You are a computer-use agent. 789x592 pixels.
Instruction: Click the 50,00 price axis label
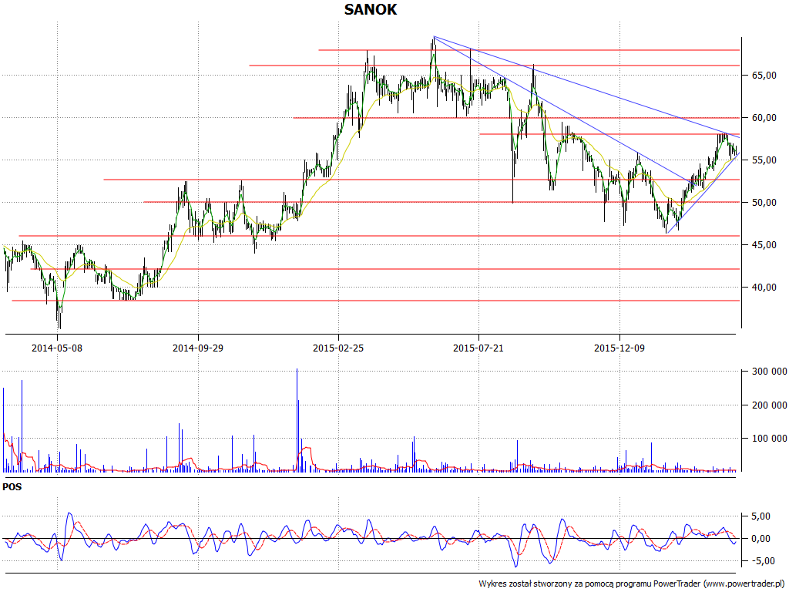coord(764,203)
